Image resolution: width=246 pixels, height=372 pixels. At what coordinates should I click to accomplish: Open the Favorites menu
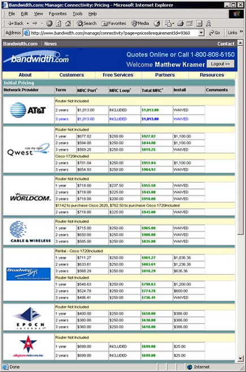tap(58, 14)
